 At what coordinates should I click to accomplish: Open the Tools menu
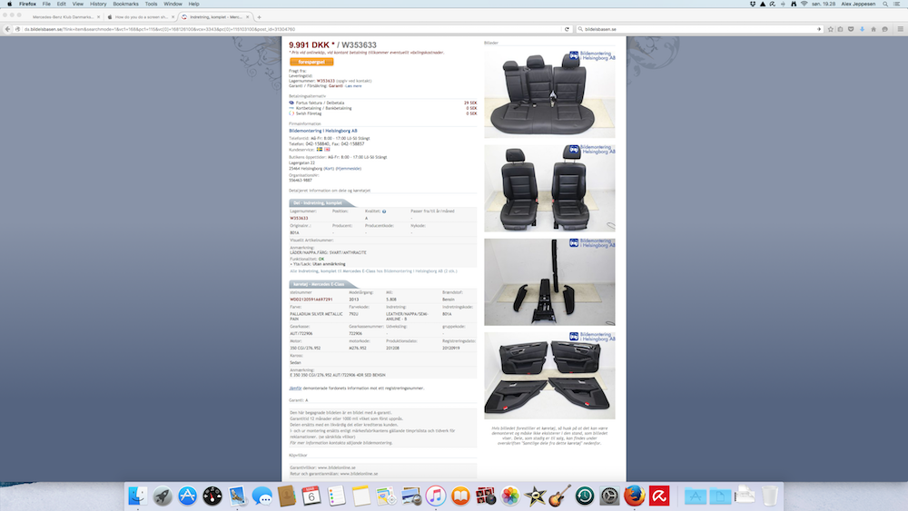coord(151,4)
